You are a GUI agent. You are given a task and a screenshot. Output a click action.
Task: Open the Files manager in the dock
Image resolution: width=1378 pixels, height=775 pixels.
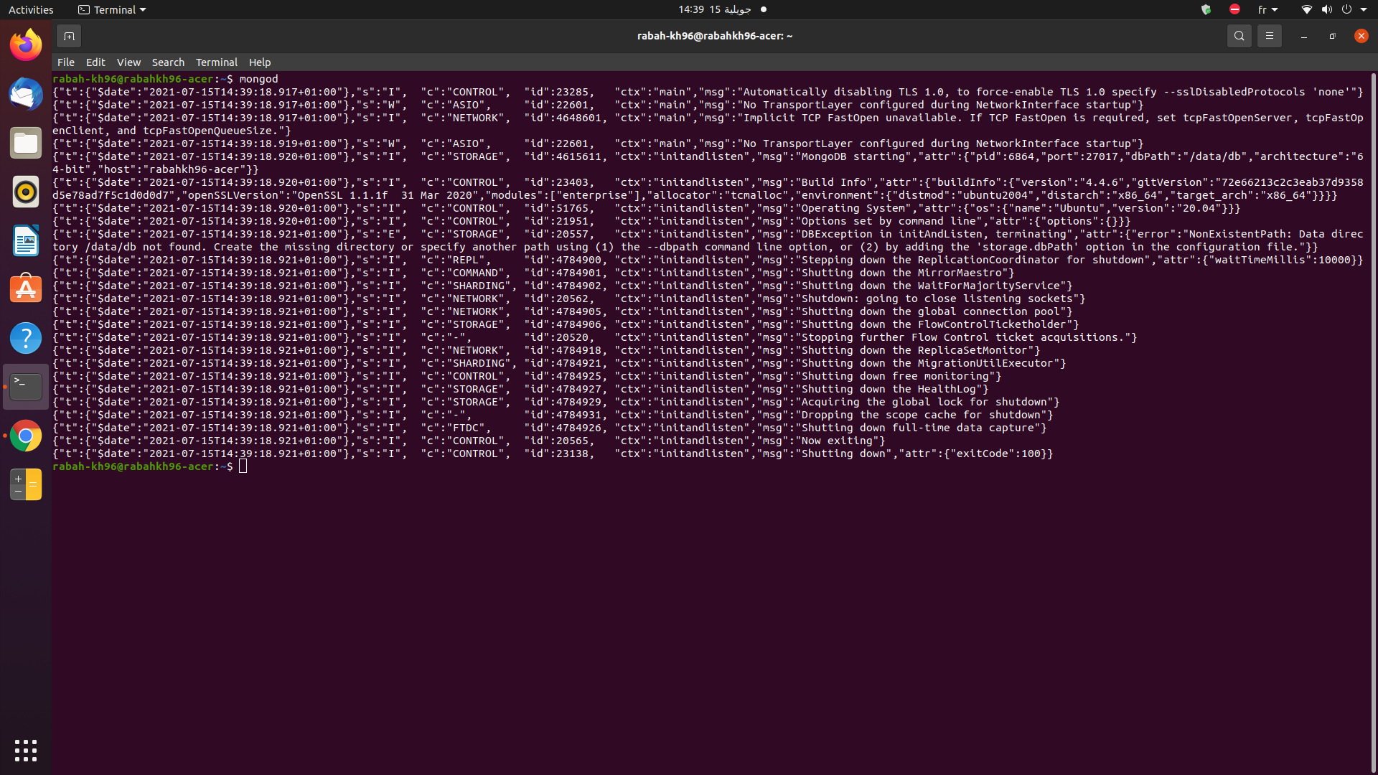(26, 144)
